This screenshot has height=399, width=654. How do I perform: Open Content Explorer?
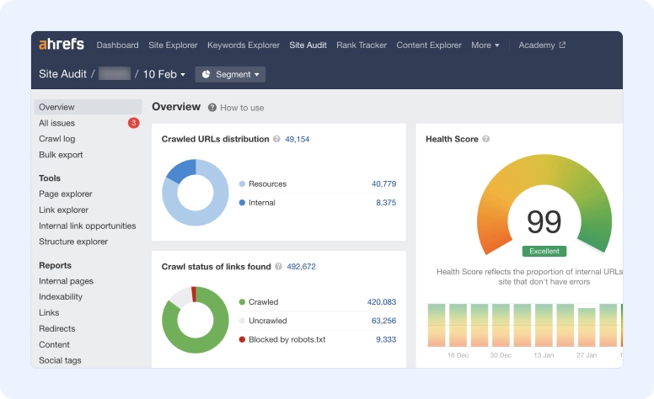429,45
